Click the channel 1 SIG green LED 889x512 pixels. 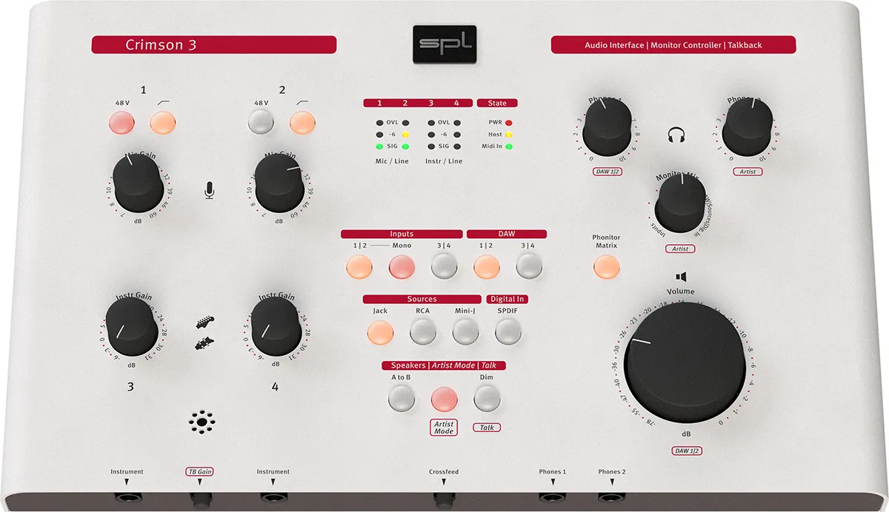379,146
